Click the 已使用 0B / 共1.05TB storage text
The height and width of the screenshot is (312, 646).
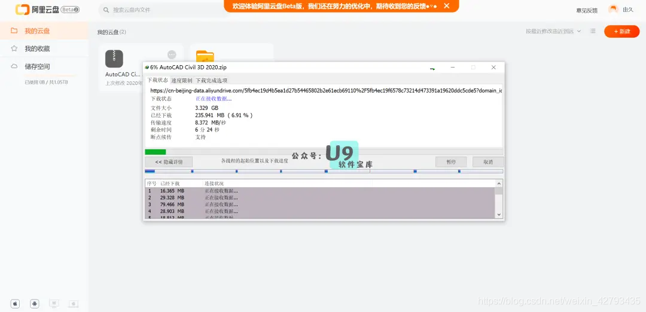[x=47, y=82]
